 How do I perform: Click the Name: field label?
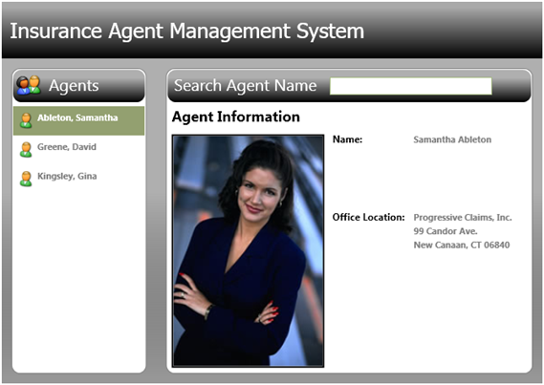point(347,139)
